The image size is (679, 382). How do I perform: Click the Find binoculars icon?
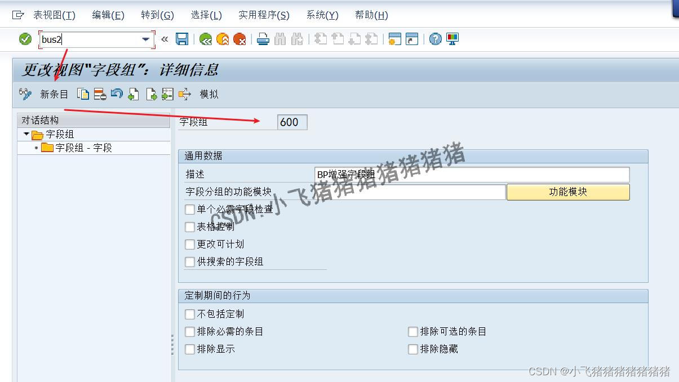point(280,39)
